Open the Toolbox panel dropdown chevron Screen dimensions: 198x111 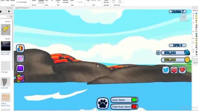[x=7, y=8]
